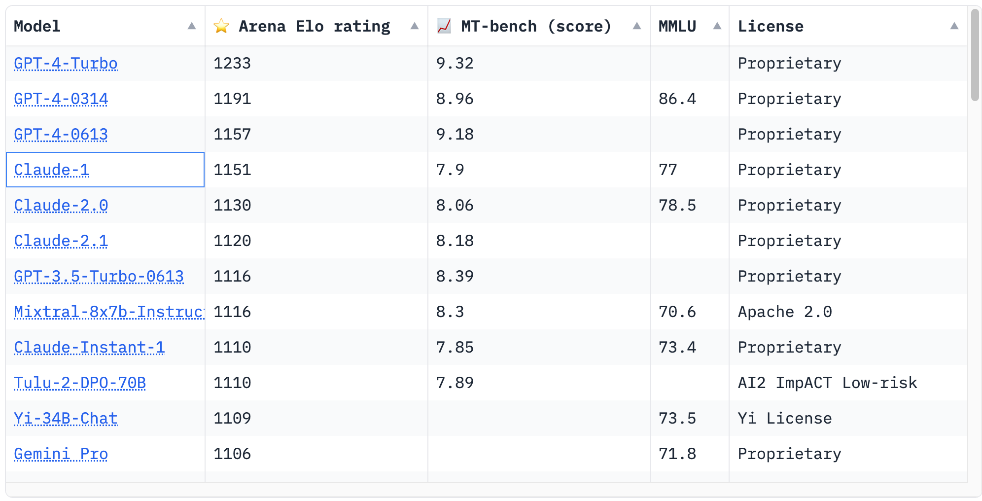Click the License column sort arrow

tap(954, 26)
